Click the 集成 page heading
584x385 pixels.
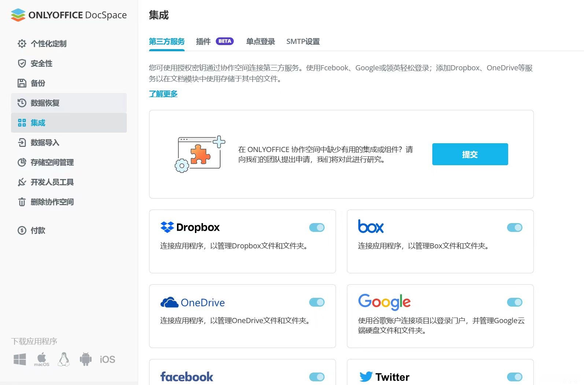point(159,15)
